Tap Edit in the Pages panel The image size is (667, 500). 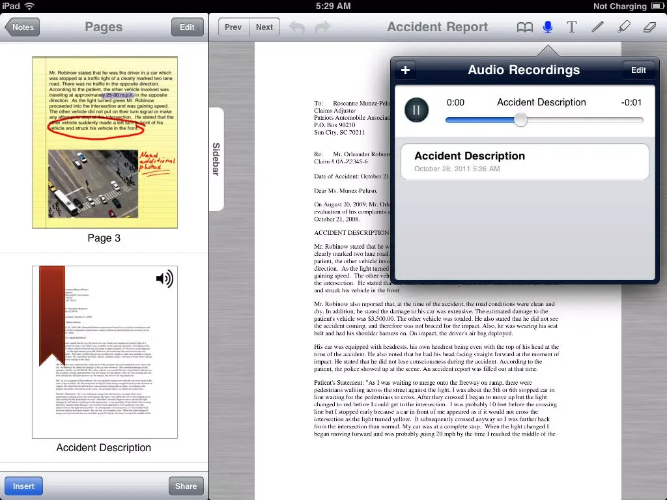tap(187, 27)
